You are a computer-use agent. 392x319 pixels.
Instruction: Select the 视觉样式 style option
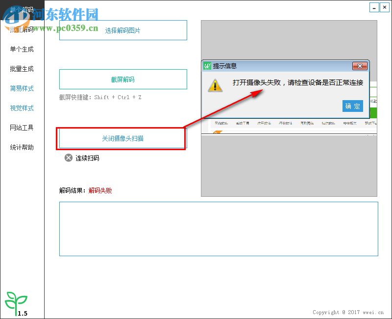tap(21, 108)
